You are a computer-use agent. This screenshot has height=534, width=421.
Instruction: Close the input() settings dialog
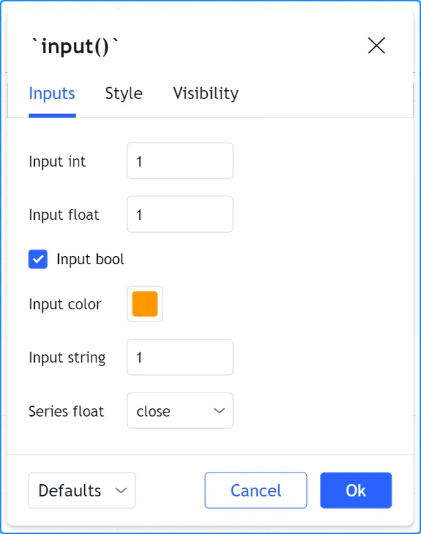377,46
